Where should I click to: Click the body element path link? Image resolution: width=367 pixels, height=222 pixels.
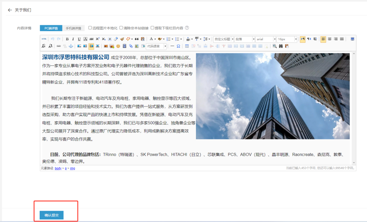58,168
